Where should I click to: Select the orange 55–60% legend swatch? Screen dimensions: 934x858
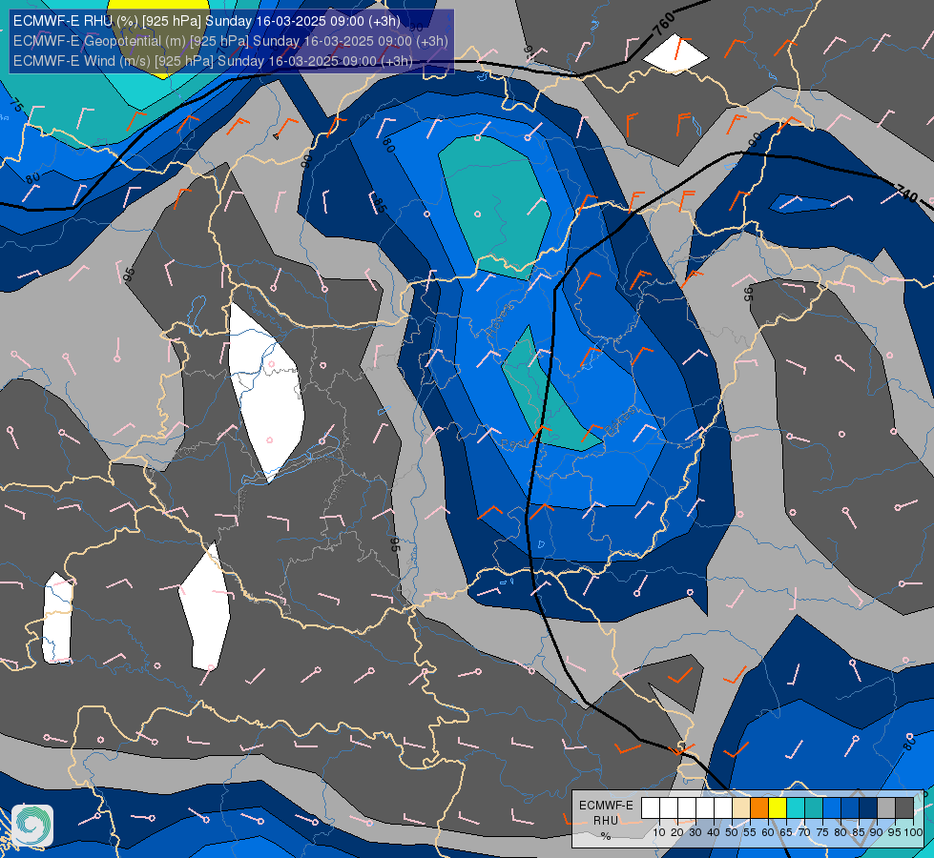[x=759, y=808]
